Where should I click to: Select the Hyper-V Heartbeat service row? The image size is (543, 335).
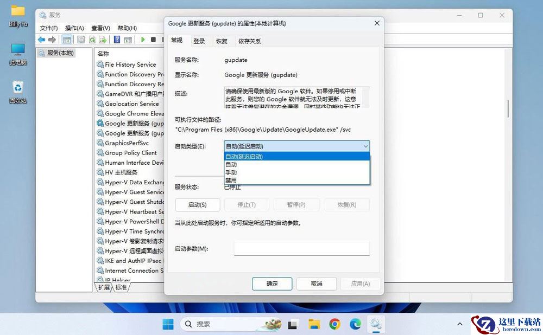click(130, 211)
